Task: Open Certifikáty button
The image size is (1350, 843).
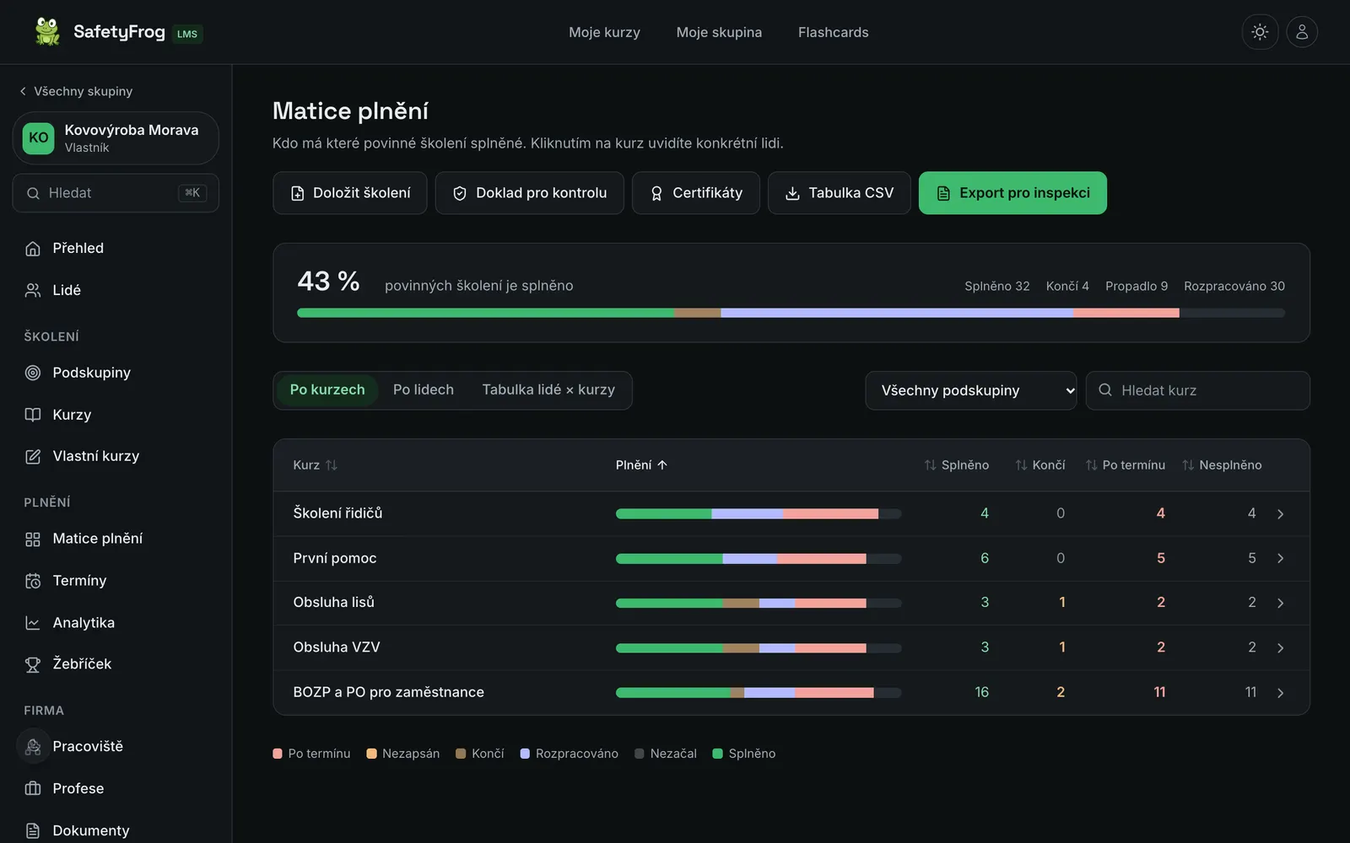Action: tap(696, 193)
